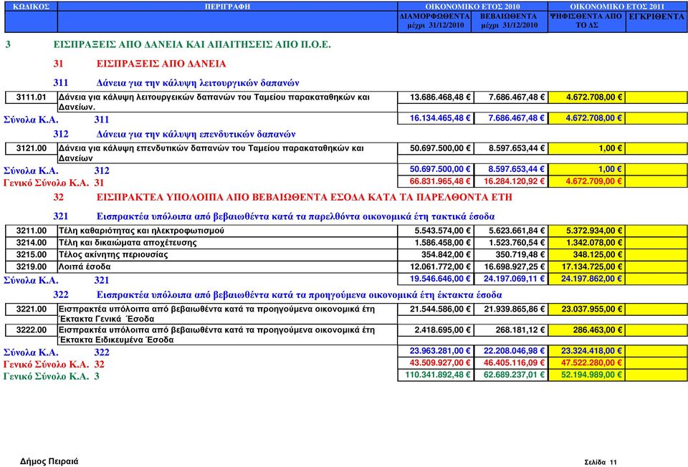Click the ΠΕΡΙΓΡΑΦΗ column header
Image resolution: width=688 pixels, height=467 pixels.
227,6
